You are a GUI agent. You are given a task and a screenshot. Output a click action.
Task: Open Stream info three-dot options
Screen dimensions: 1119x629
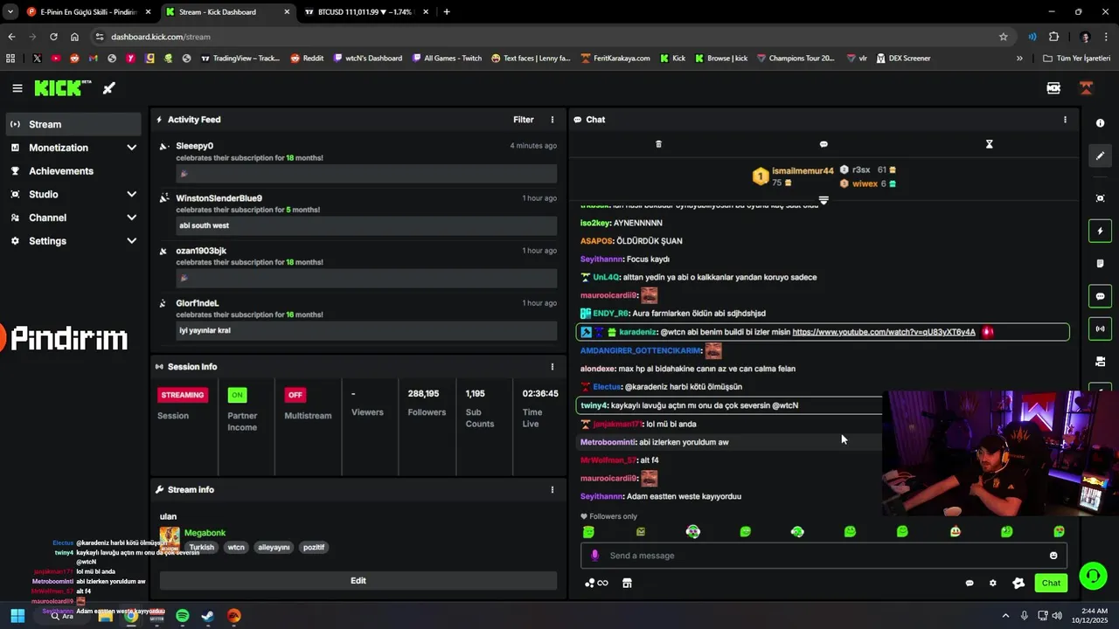click(552, 490)
